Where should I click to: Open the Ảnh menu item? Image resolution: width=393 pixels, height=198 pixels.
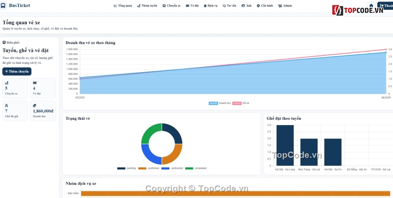247,5
